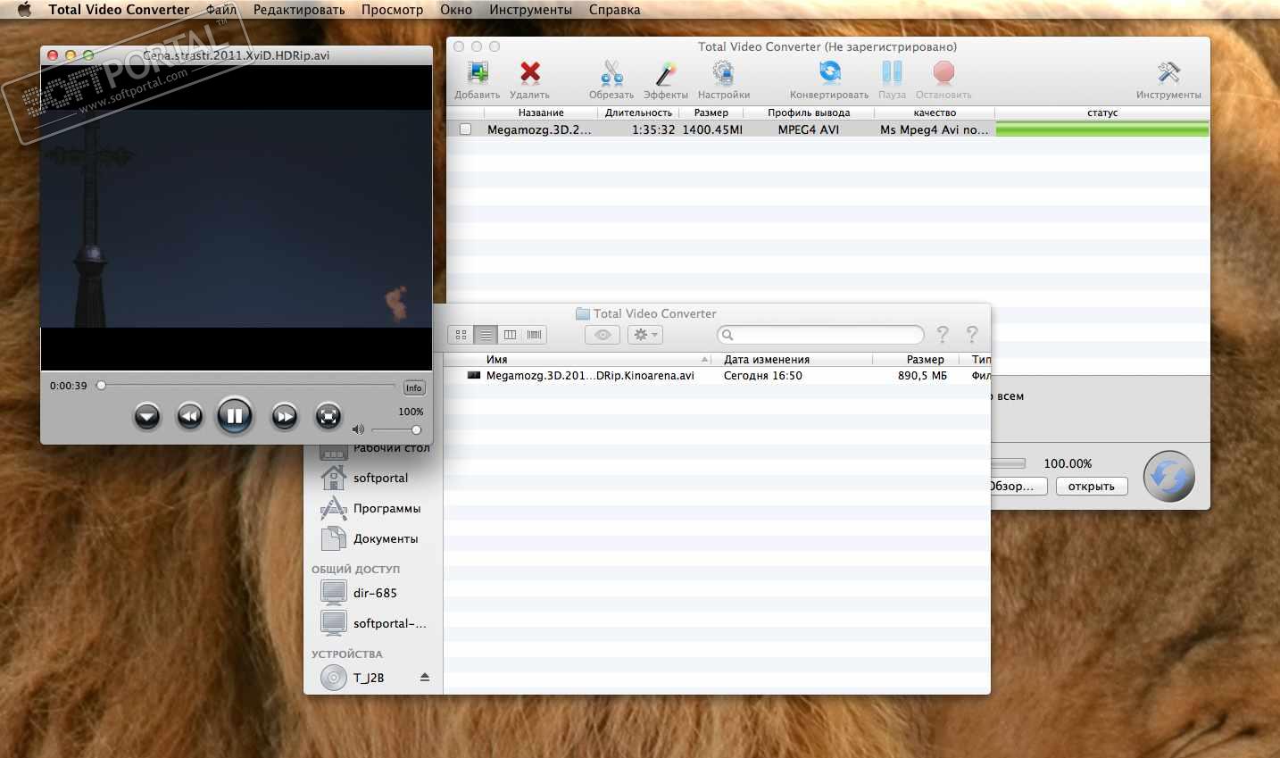
Task: Click the rewind button in the player
Action: (x=189, y=416)
